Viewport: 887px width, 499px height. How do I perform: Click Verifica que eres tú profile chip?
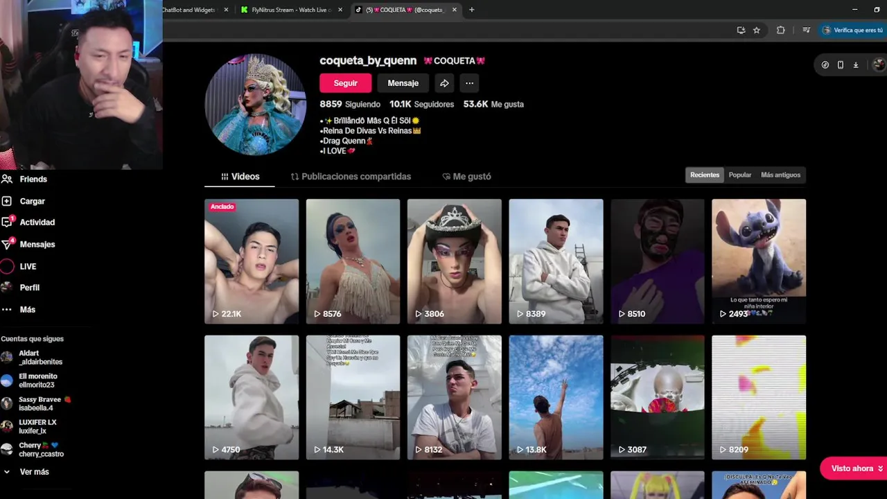click(852, 30)
